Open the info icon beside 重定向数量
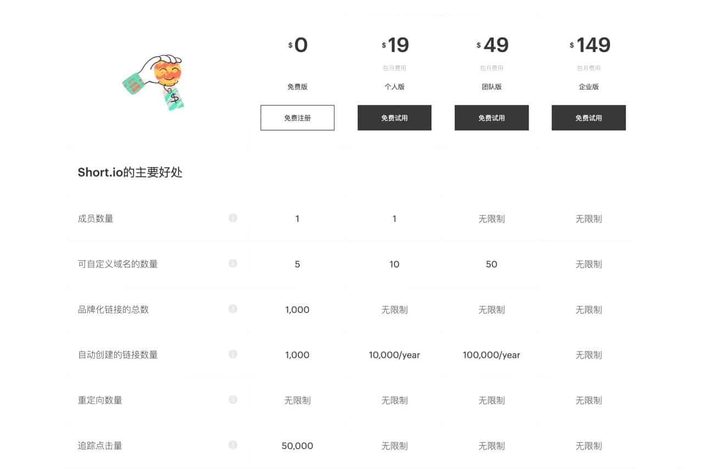703x469 pixels. 233,400
